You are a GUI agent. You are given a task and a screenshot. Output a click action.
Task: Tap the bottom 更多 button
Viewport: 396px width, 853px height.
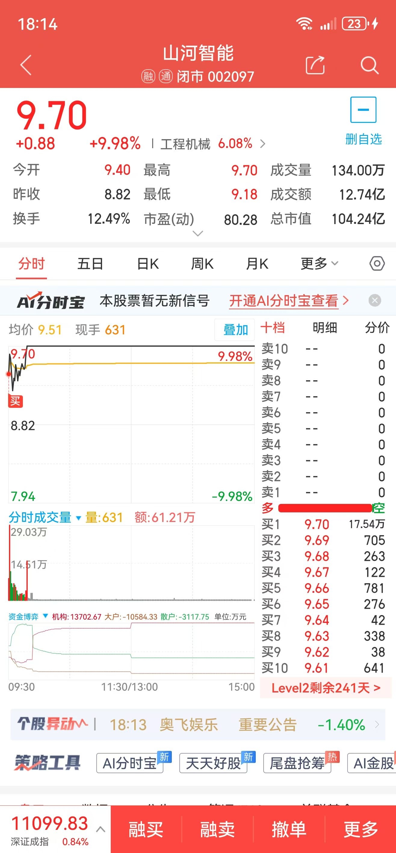[360, 829]
